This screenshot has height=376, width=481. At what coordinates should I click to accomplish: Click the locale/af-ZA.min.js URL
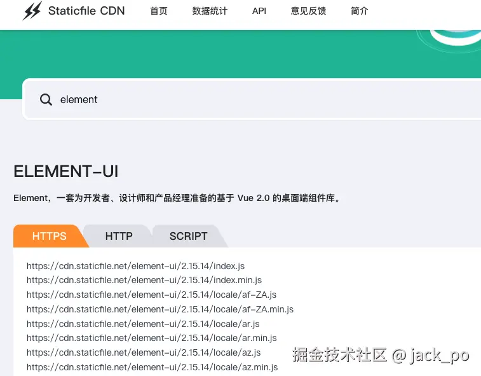(x=160, y=309)
